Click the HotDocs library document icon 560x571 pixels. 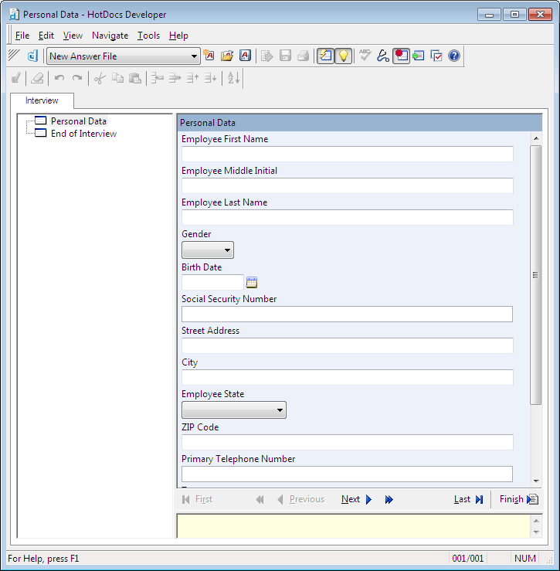[x=32, y=56]
